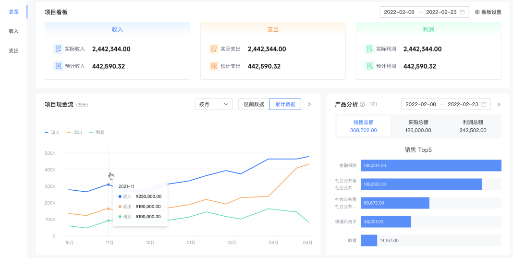513x258 pixels.
Task: Select the 销售总额 tab
Action: coord(364,126)
